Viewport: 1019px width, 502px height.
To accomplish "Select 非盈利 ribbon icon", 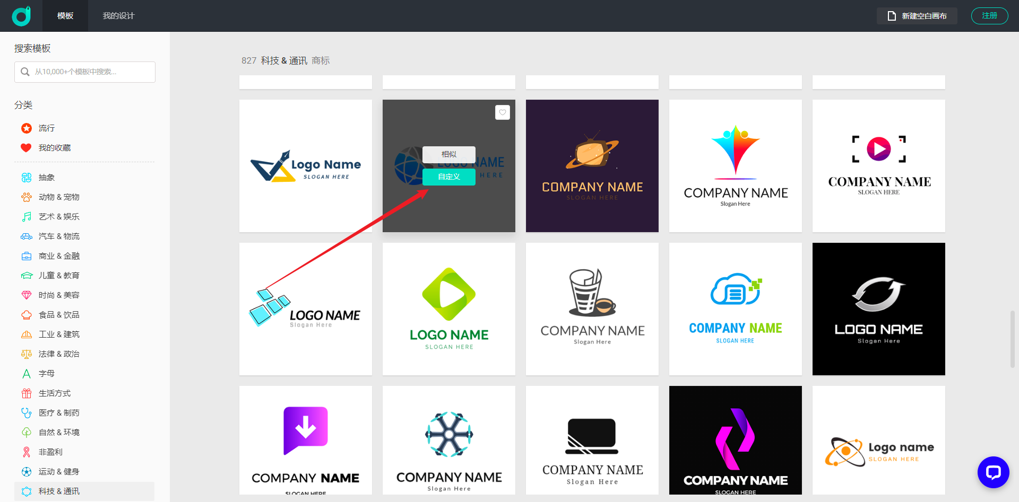I will point(27,452).
